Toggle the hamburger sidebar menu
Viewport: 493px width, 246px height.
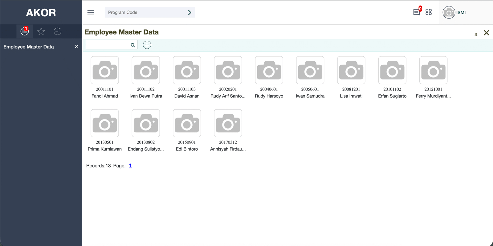tap(91, 12)
